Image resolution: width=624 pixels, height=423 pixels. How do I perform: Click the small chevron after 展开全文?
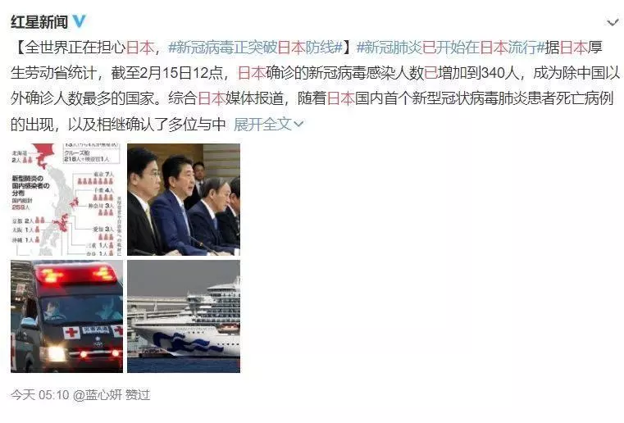pos(298,125)
